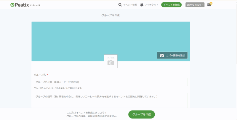Open イベント検索 from the header
Screen dimensions: 237x120
tap(130, 5)
